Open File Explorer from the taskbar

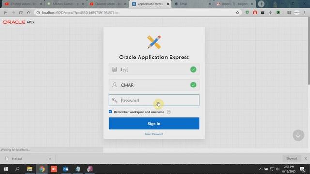(x=30, y=169)
